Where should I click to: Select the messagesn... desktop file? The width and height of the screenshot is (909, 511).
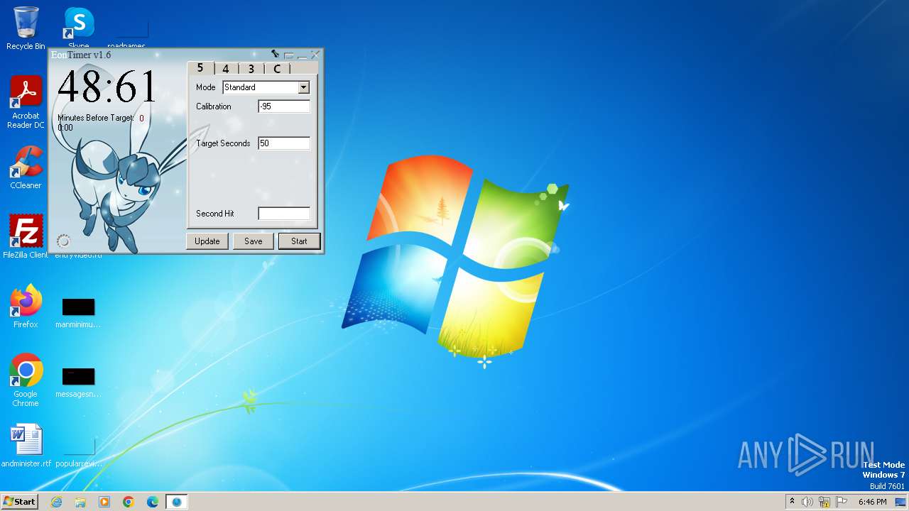click(x=78, y=383)
